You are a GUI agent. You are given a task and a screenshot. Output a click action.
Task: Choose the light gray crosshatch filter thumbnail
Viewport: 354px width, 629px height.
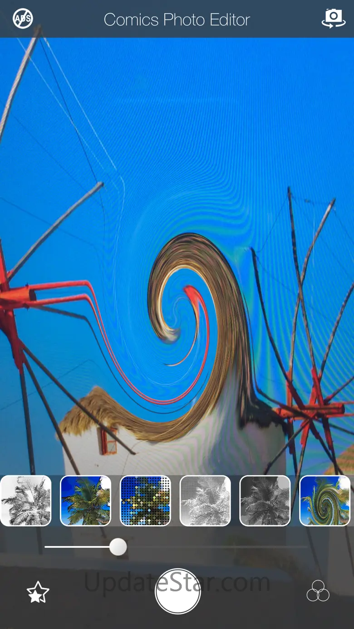205,501
